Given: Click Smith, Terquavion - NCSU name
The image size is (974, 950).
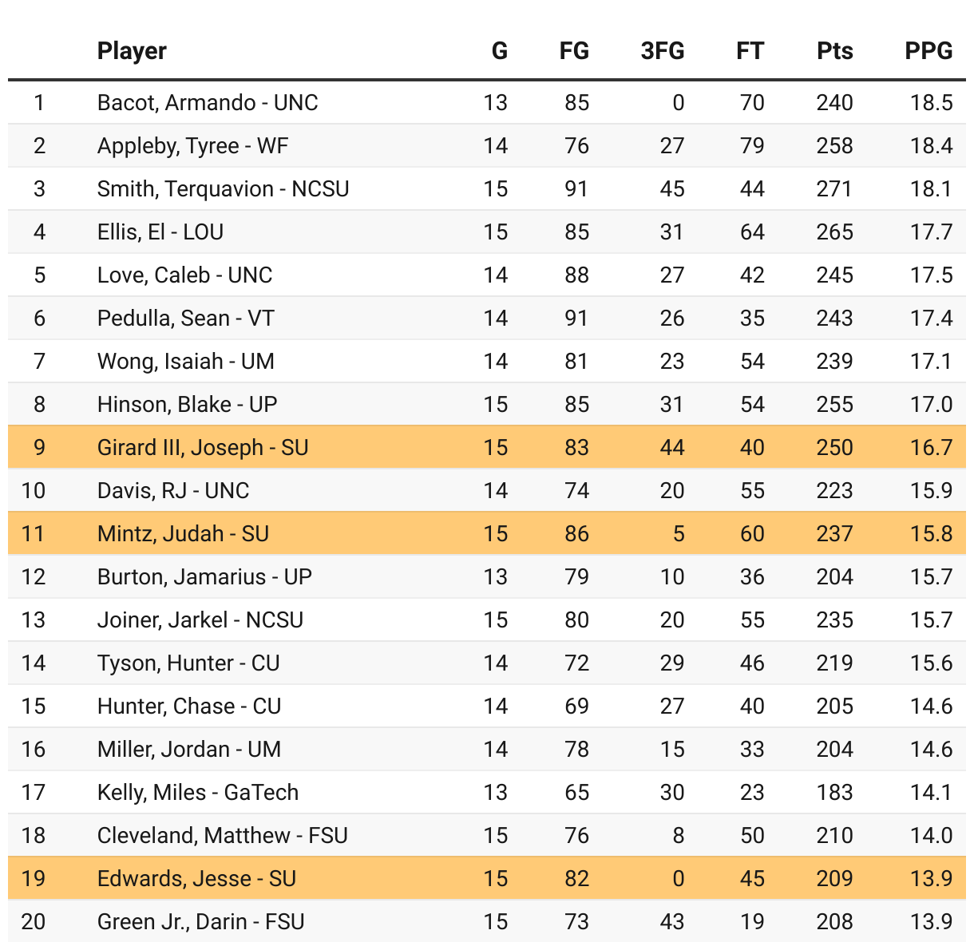Looking at the screenshot, I should point(223,189).
